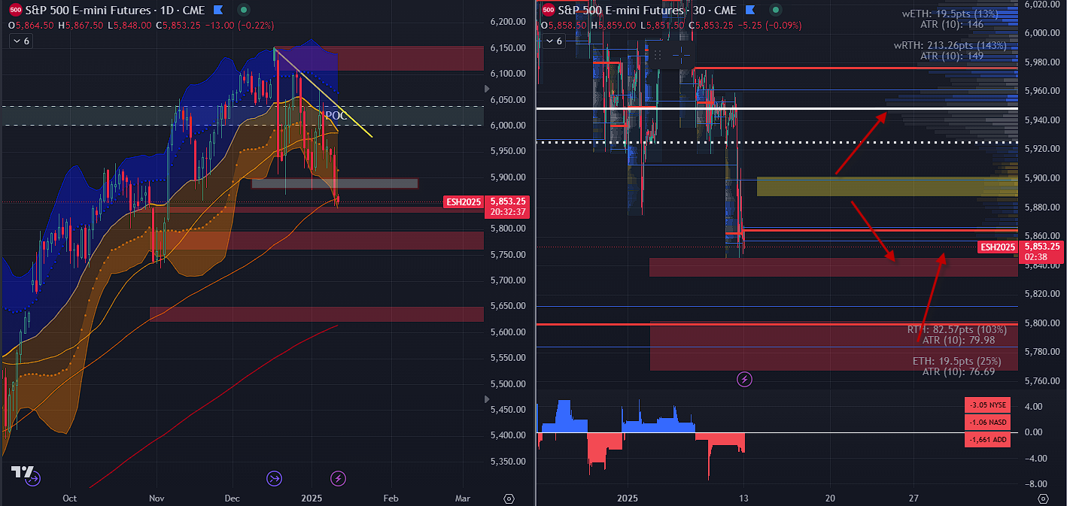Click the 500 symbol logo on 30-minute chart
1067x506 pixels.
(x=548, y=11)
